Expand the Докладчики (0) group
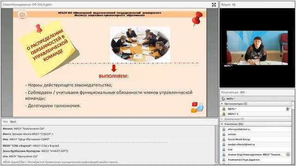 click(222, 119)
